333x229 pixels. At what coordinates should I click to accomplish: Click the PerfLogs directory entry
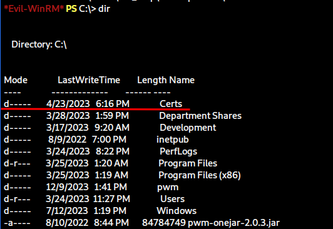(178, 151)
